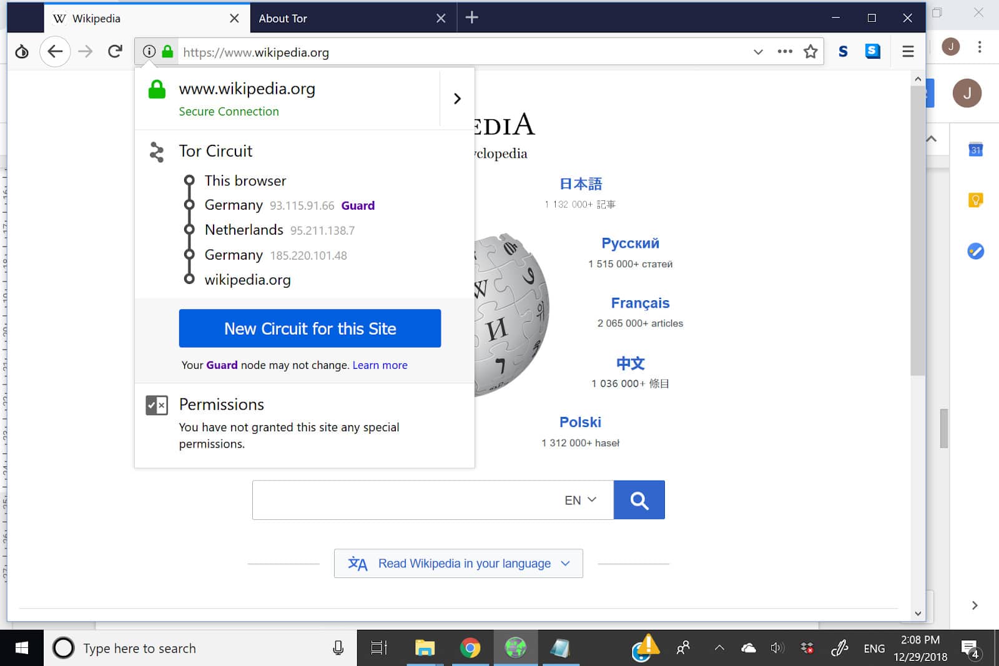The height and width of the screenshot is (666, 999).
Task: Open the Tor Browser hamburger menu
Action: pyautogui.click(x=908, y=51)
